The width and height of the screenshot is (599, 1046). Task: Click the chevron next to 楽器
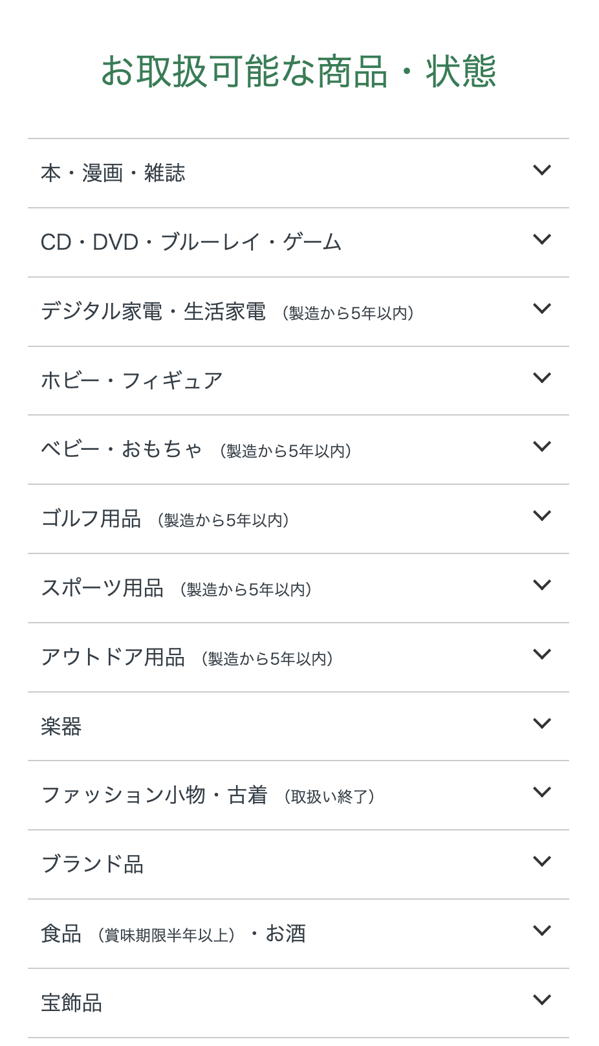541,723
